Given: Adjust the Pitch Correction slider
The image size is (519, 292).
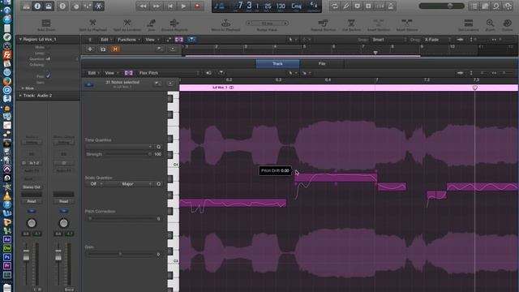Looking at the screenshot, I should point(120,219).
